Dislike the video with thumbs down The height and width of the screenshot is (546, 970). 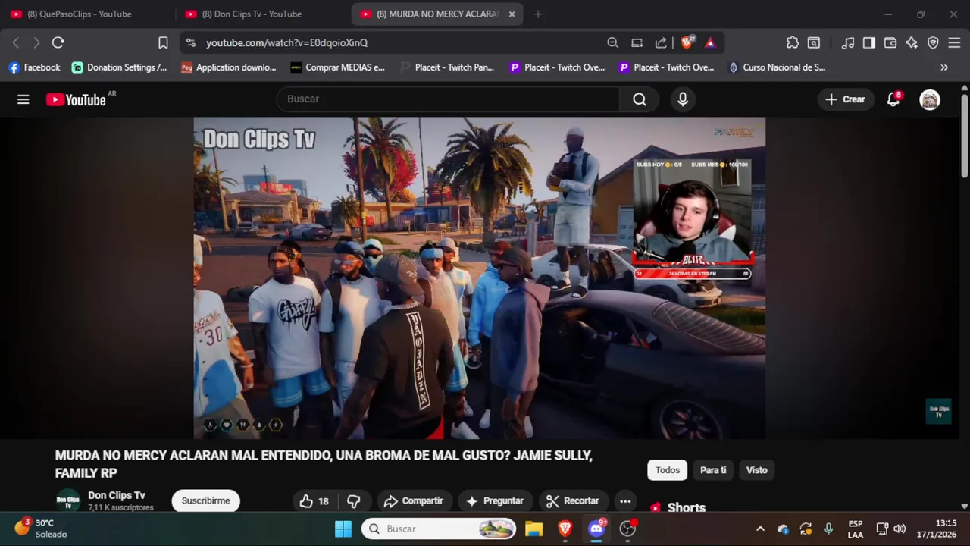coord(353,501)
